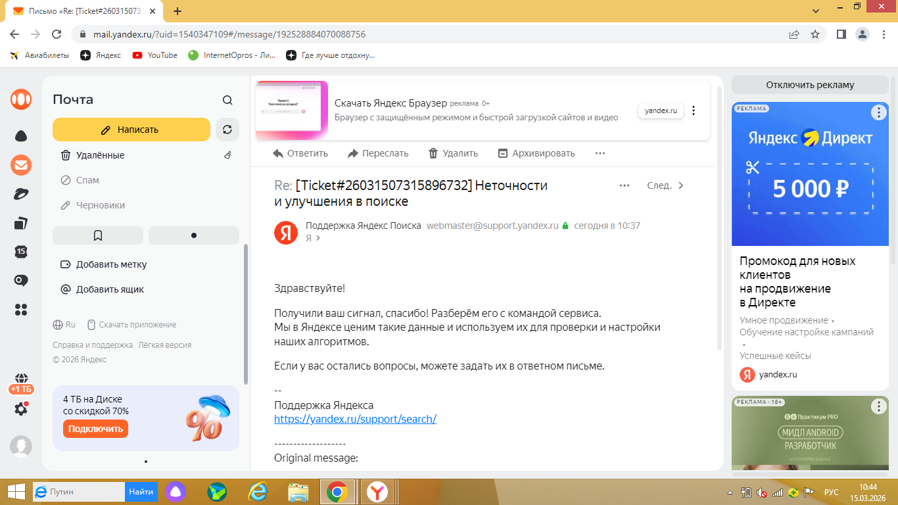Image resolution: width=898 pixels, height=505 pixels.
Task: Click Ответить to reply
Action: 300,153
